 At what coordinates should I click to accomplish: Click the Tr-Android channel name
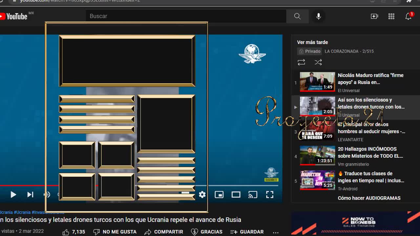click(348, 189)
